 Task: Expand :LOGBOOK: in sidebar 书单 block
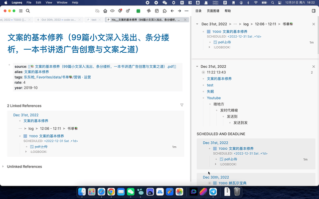(209, 47)
